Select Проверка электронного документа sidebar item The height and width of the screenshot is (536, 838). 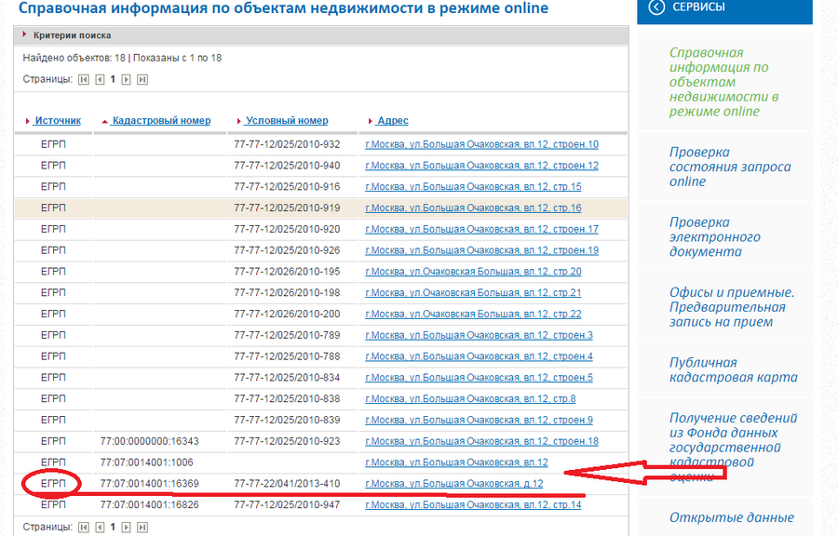[715, 237]
